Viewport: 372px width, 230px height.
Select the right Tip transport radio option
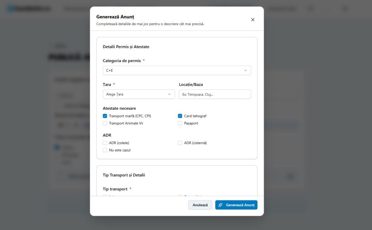[x=180, y=196]
